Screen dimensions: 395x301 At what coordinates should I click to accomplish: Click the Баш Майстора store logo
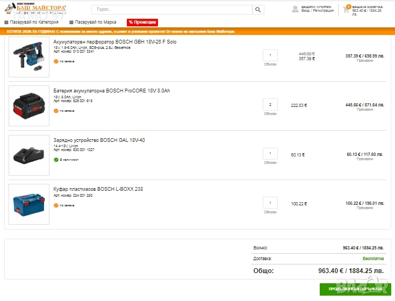coord(35,9)
